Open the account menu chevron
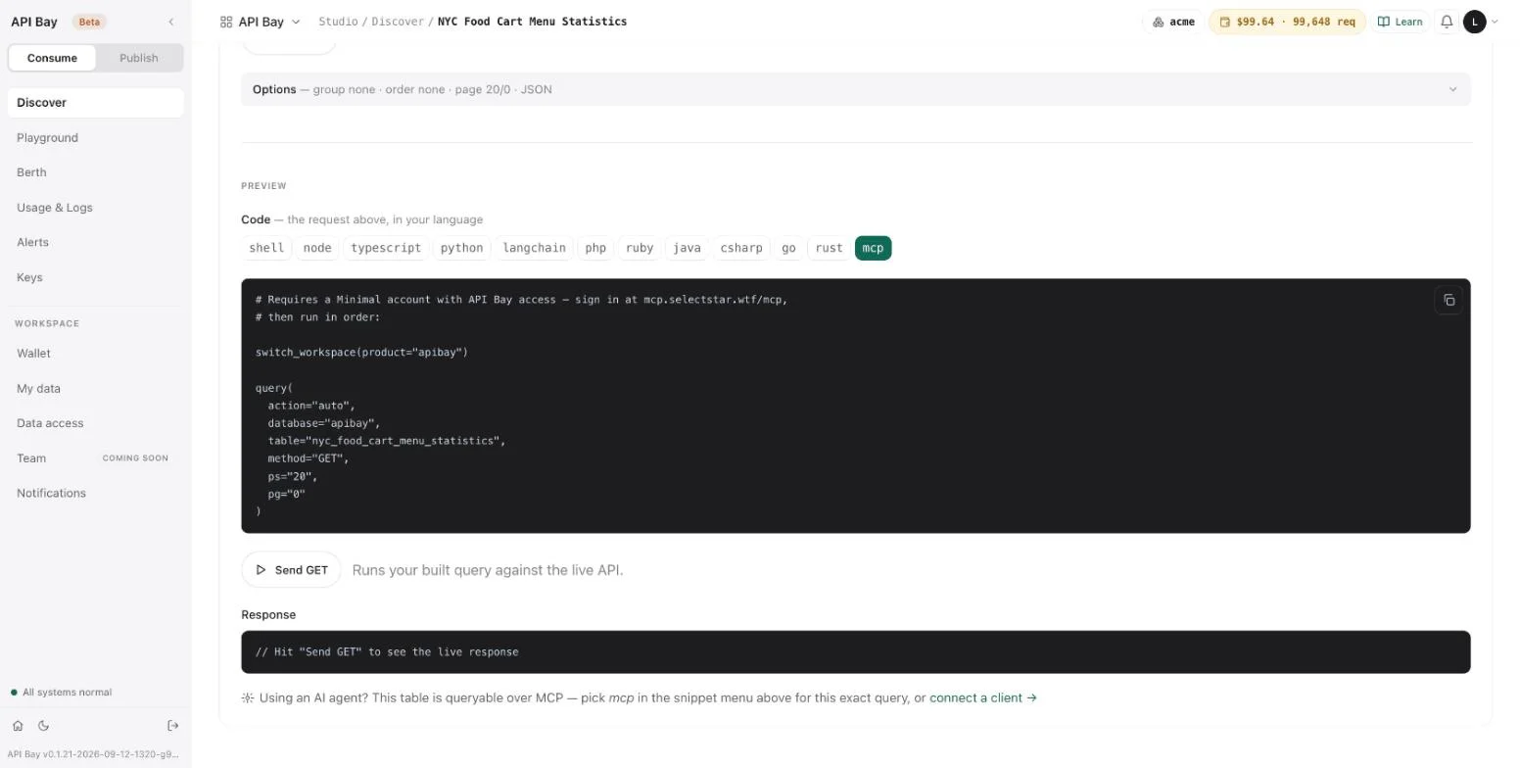 click(x=1495, y=22)
